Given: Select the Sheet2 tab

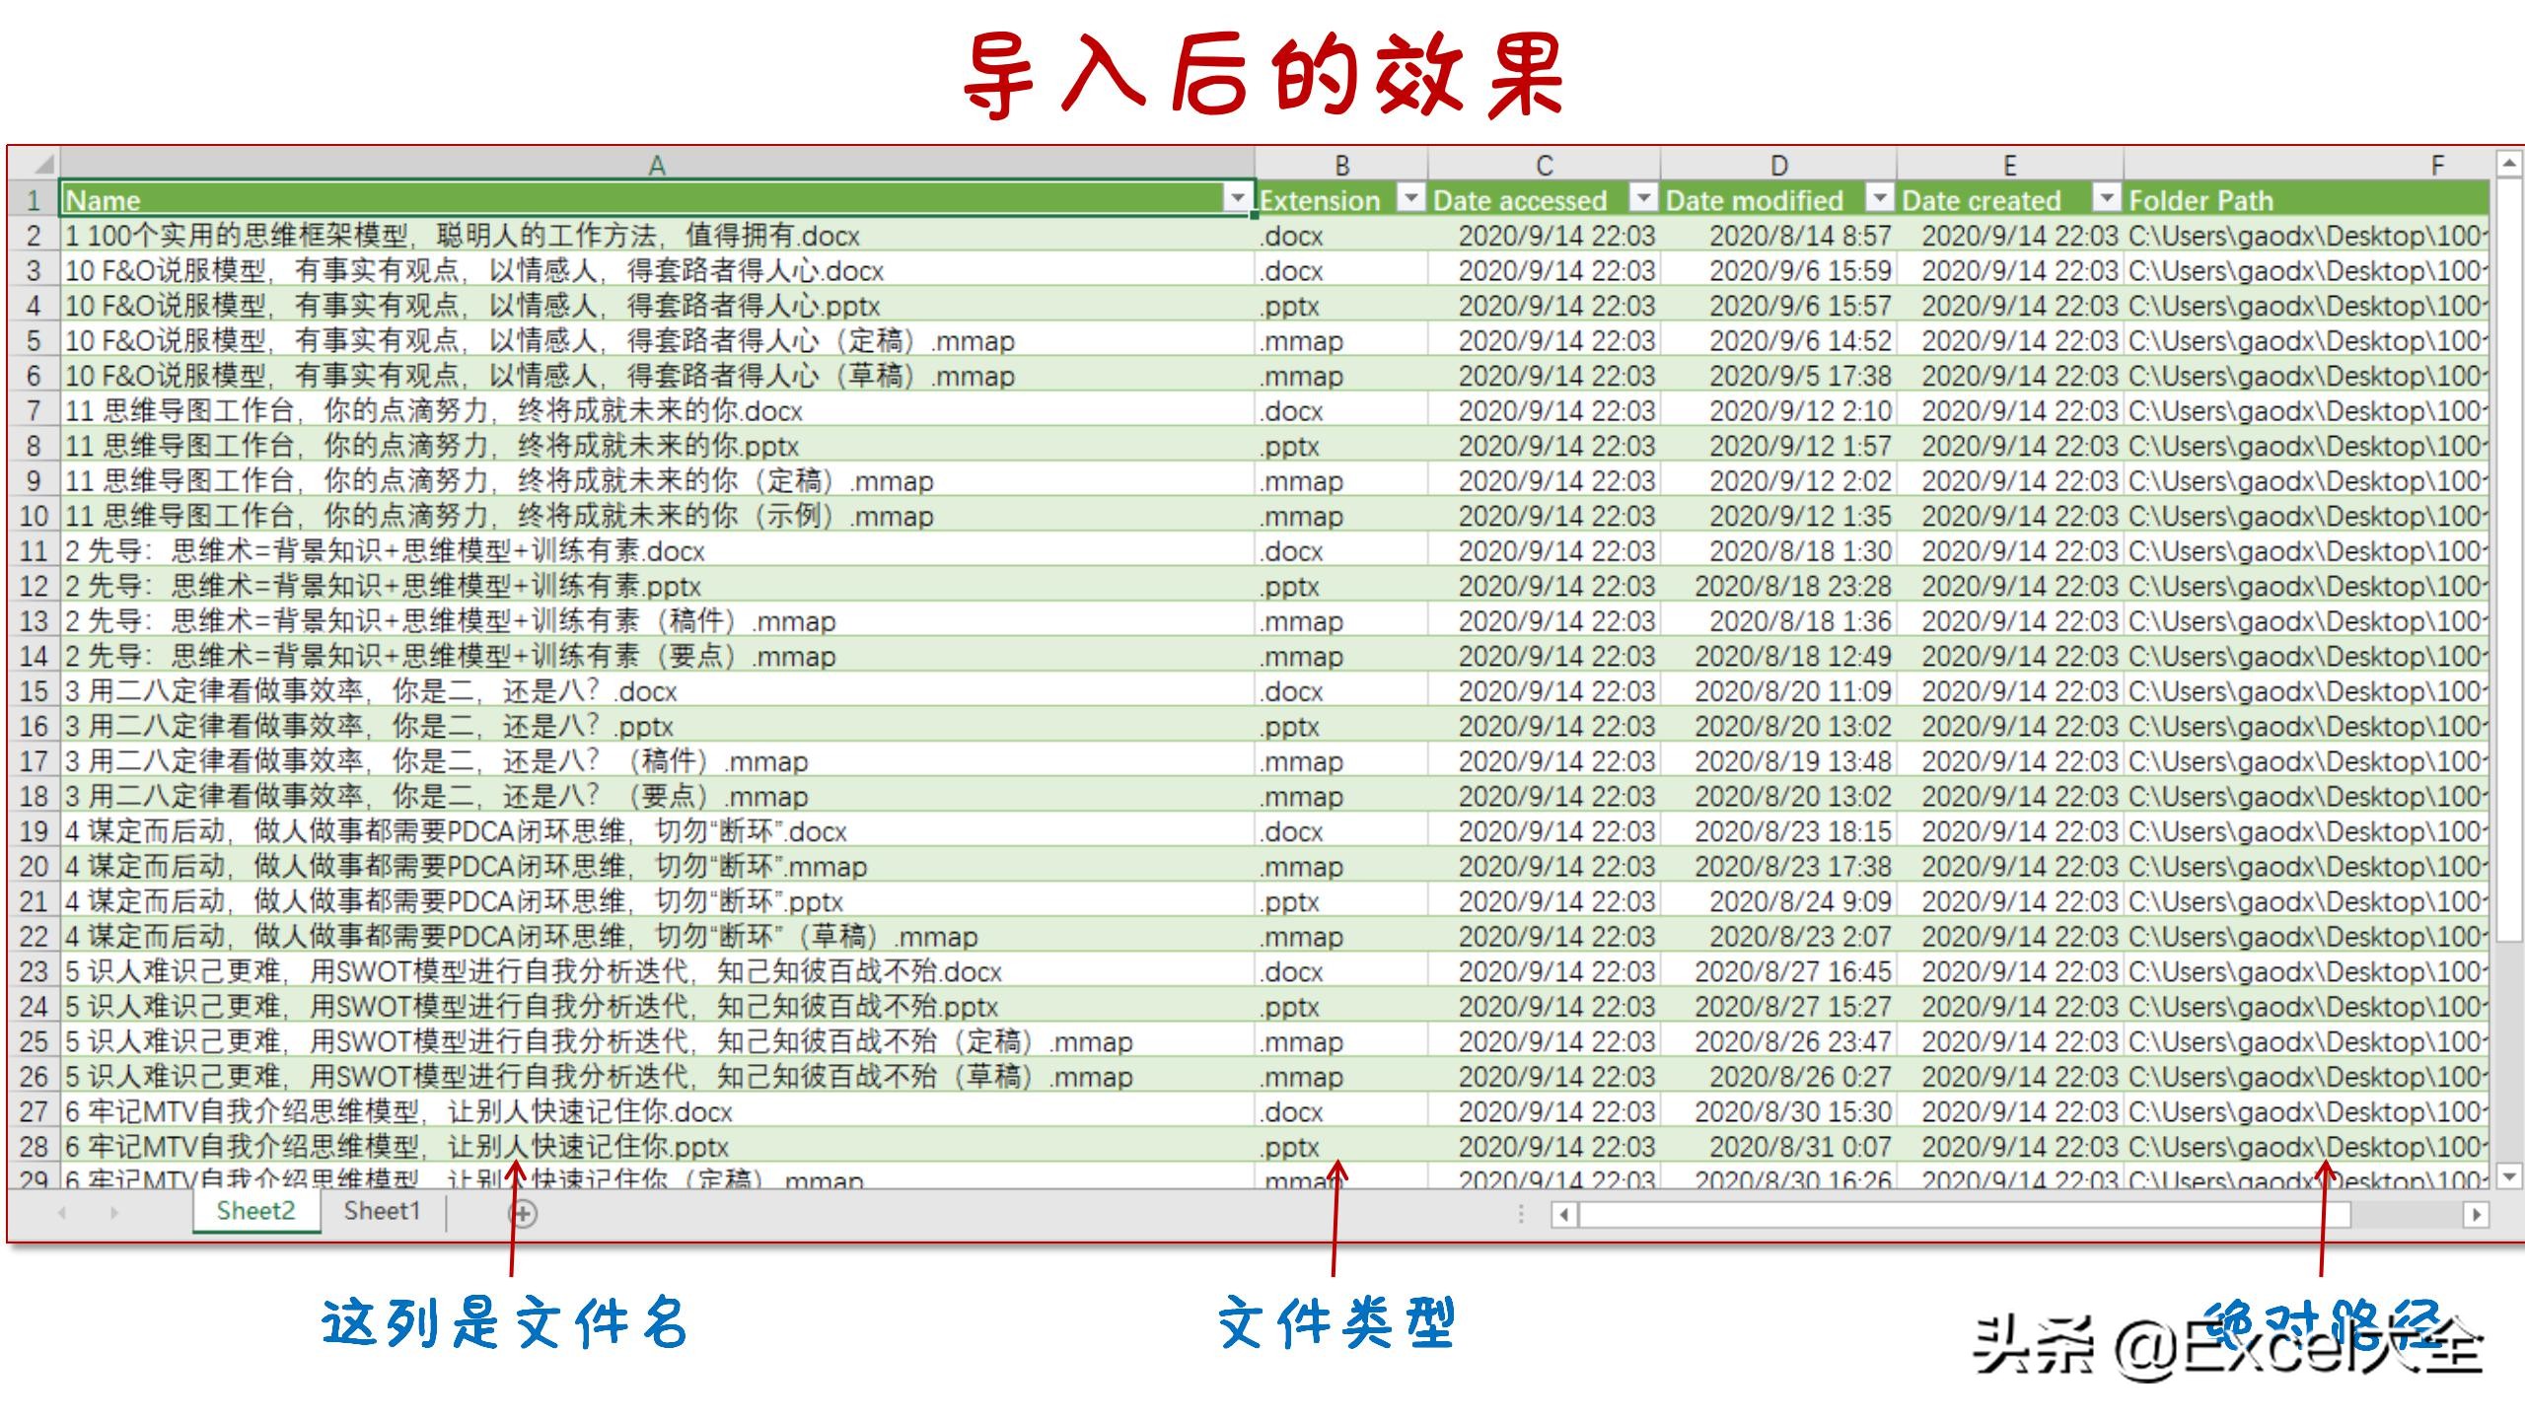Looking at the screenshot, I should [x=255, y=1211].
